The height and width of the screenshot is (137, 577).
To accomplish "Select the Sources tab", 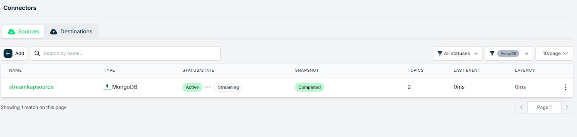I will pos(23,32).
